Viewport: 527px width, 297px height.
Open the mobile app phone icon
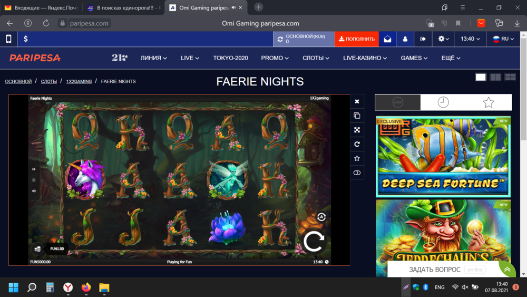click(x=8, y=39)
